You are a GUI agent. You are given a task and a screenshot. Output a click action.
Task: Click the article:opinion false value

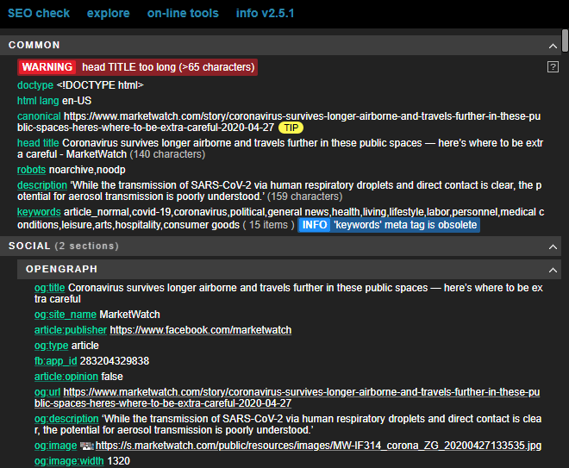[112, 377]
